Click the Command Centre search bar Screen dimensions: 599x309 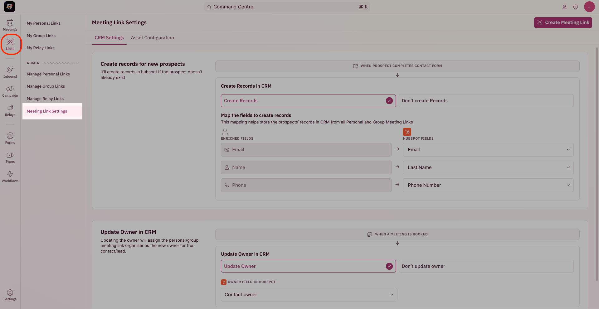287,7
